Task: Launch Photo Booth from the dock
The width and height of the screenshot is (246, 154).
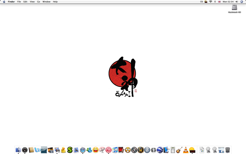Action: [121, 150]
